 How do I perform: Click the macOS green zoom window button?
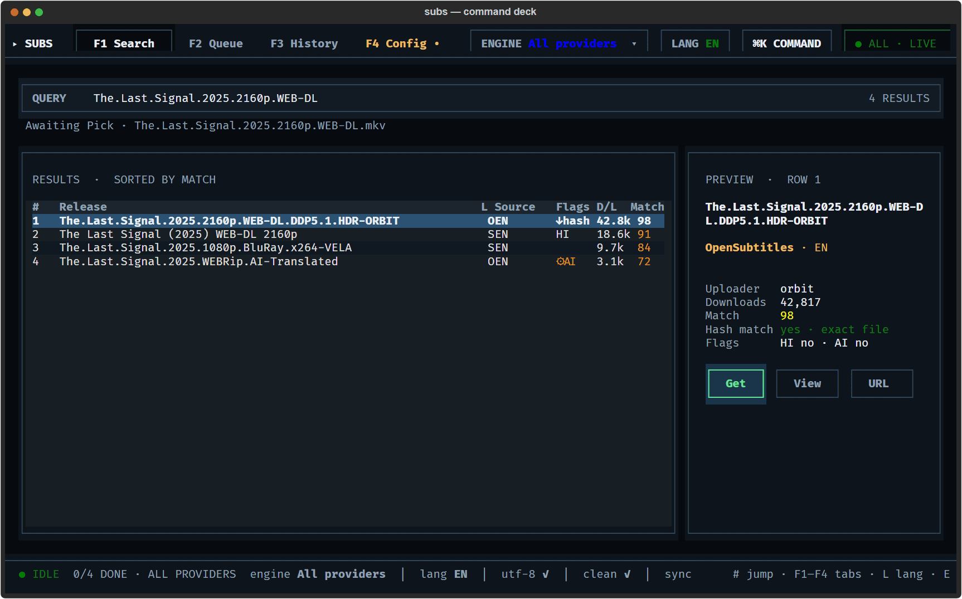click(39, 12)
